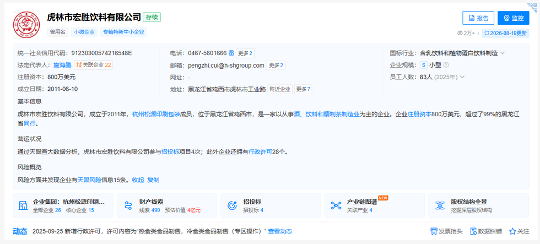Open the 杭州松源印刷包装 link
Image resolution: width=540 pixels, height=244 pixels.
click(156, 114)
